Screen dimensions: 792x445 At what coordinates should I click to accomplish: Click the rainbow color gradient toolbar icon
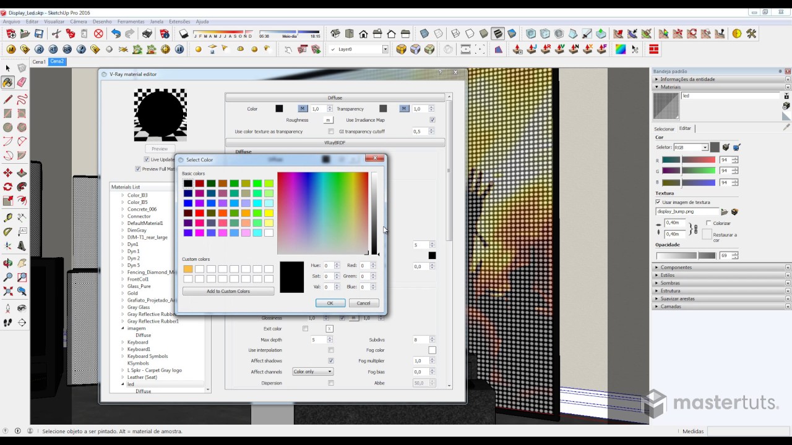(621, 49)
